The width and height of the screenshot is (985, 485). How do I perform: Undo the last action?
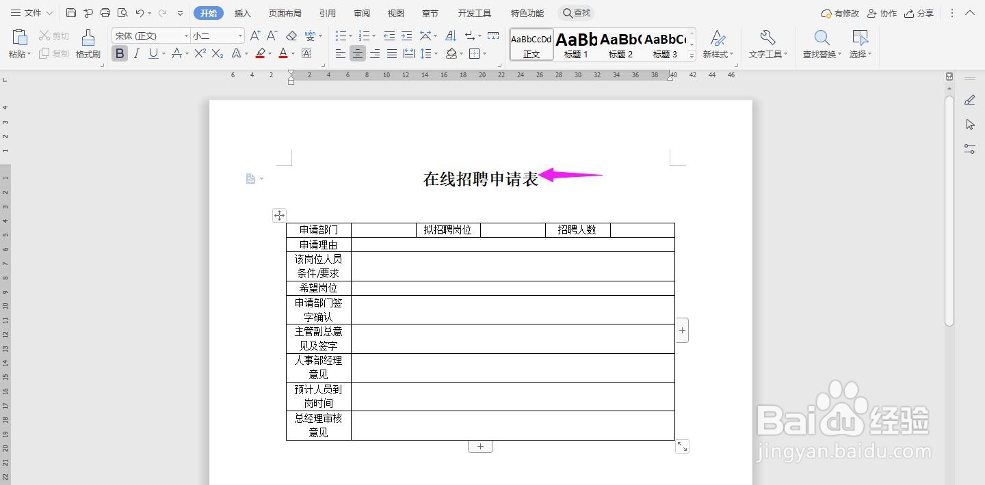(140, 13)
